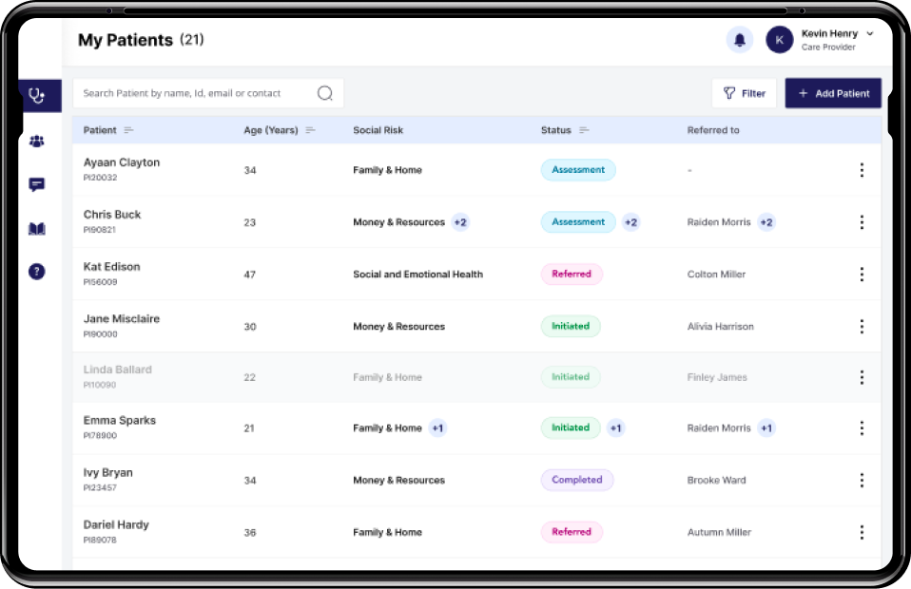The height and width of the screenshot is (589, 911).
Task: Click the notifications bell icon
Action: pyautogui.click(x=739, y=40)
